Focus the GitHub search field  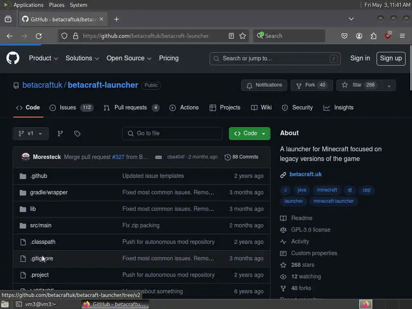(275, 59)
